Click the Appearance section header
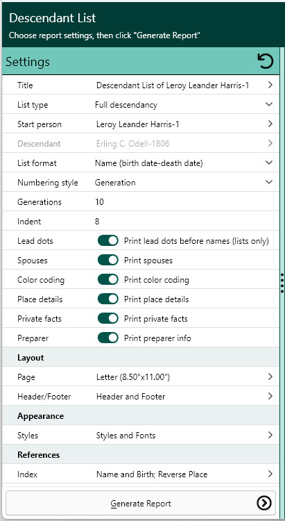 click(x=40, y=416)
